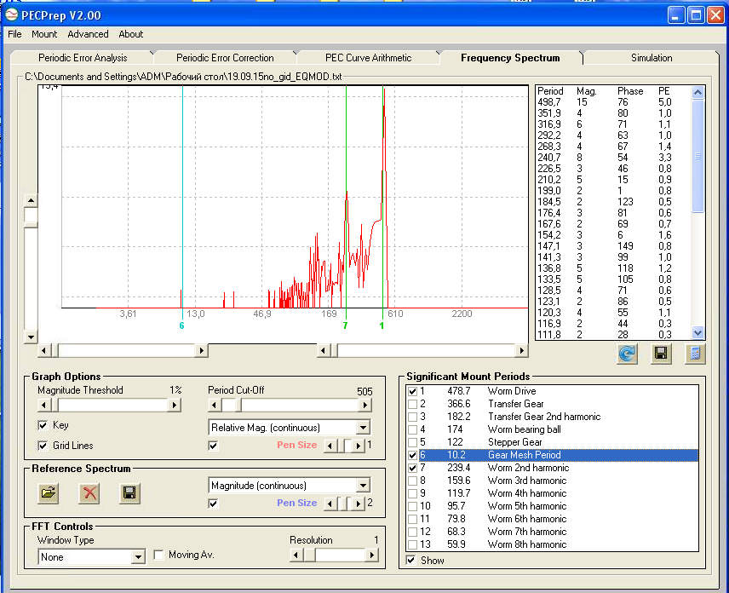Open the Window Type dropdown set to None

[138, 556]
